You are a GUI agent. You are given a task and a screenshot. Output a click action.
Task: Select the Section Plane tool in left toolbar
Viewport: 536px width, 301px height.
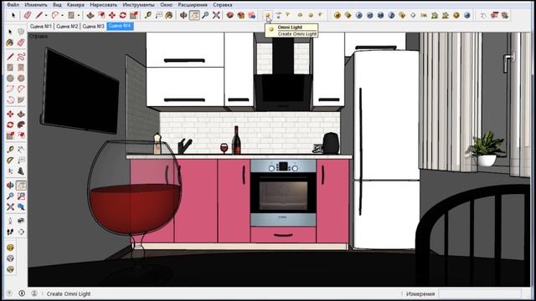point(21,232)
